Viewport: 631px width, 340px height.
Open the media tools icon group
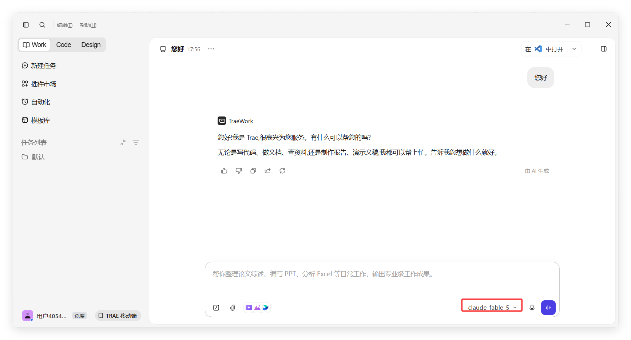click(x=257, y=308)
